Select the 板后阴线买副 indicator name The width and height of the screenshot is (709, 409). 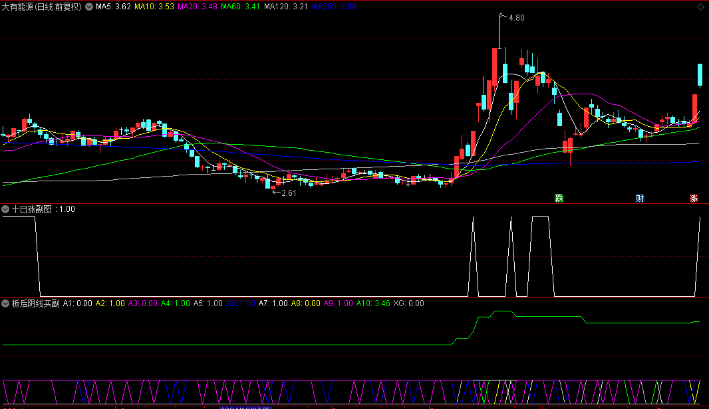coord(36,303)
